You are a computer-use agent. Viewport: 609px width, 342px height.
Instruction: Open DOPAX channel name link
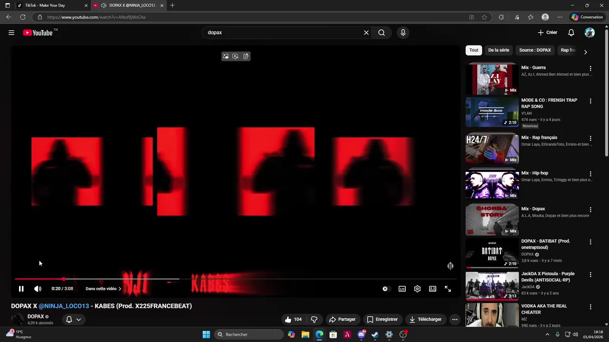pos(36,316)
